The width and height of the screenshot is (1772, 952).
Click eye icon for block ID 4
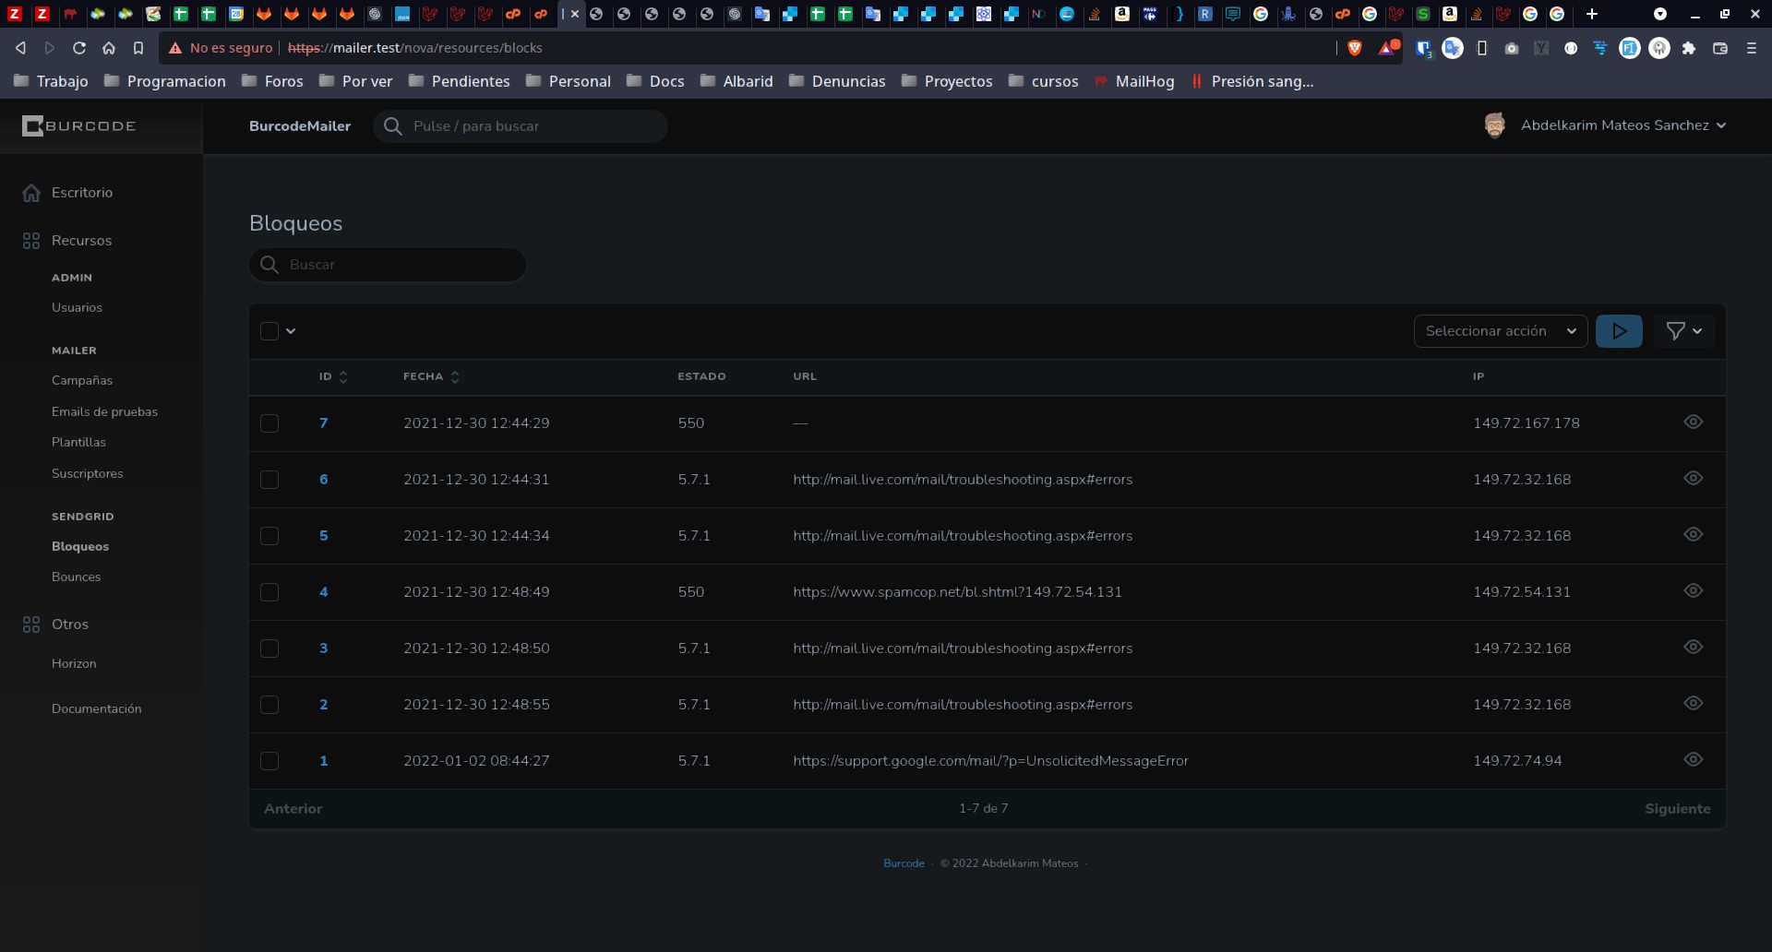coord(1693,591)
